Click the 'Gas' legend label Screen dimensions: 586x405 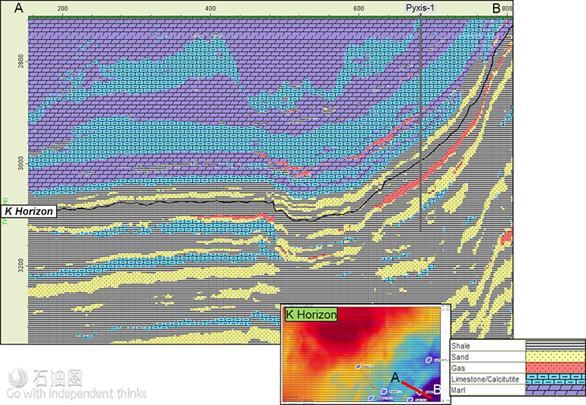point(458,369)
